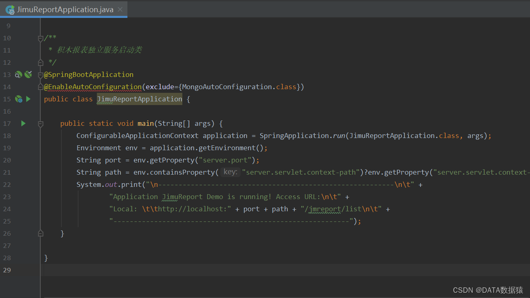The height and width of the screenshot is (298, 530).
Task: Close the JimuReportApplication.java tab
Action: point(120,9)
